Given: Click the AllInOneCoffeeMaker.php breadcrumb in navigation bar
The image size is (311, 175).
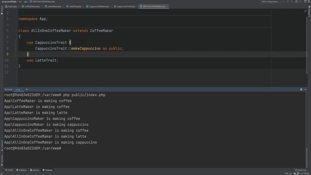Looking at the screenshot, I should (42, 1).
